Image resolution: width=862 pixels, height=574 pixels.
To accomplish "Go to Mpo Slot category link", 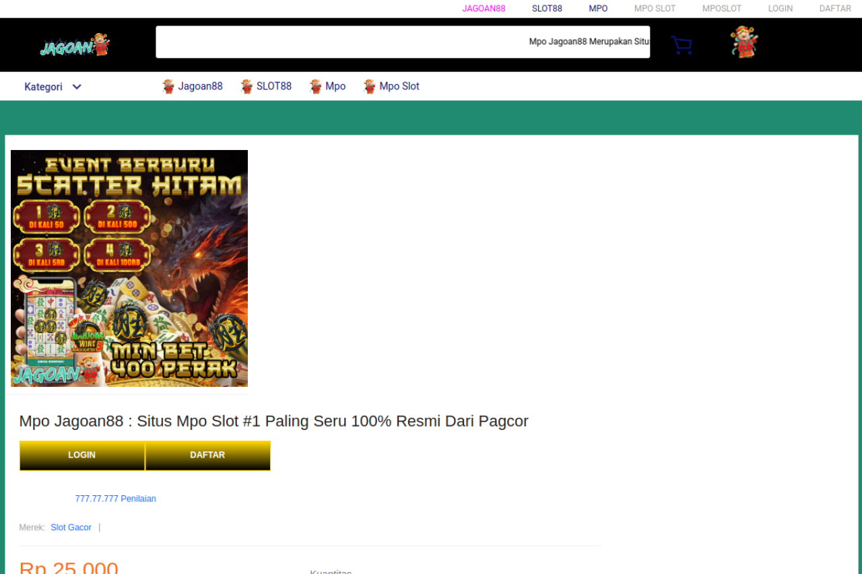I will (x=399, y=86).
